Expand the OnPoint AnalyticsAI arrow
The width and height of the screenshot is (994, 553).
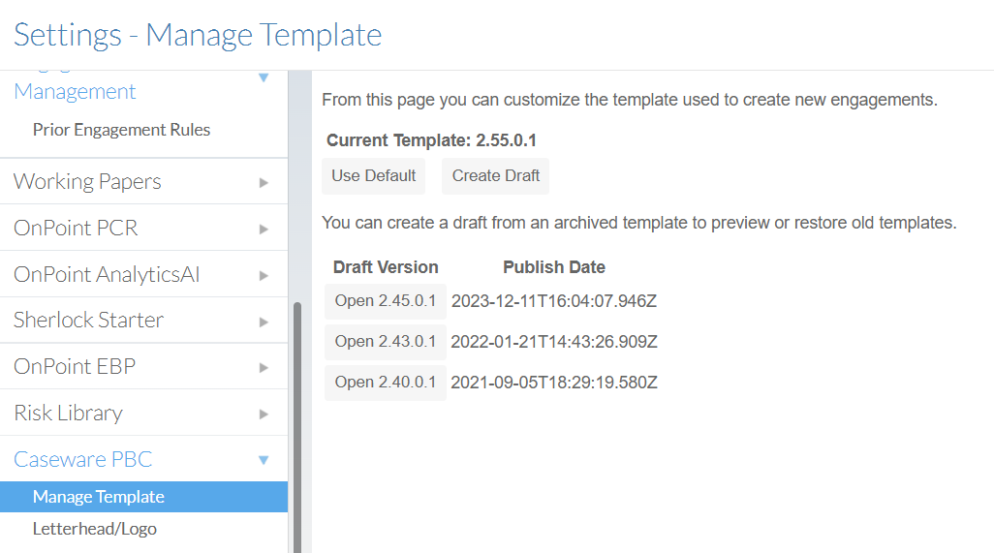[264, 275]
